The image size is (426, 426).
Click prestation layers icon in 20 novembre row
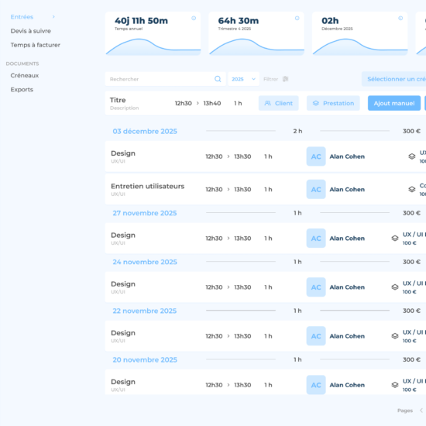pyautogui.click(x=395, y=385)
